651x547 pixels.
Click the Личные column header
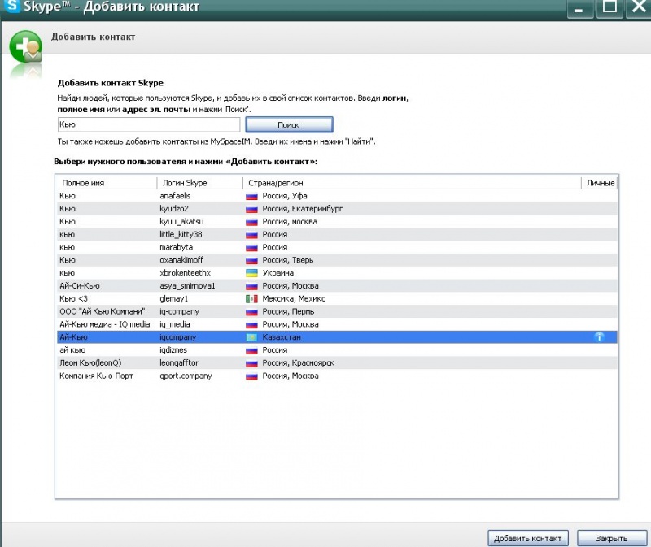pyautogui.click(x=601, y=183)
